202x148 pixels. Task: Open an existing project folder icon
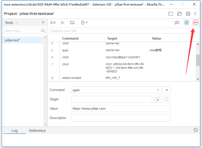tap(180, 14)
